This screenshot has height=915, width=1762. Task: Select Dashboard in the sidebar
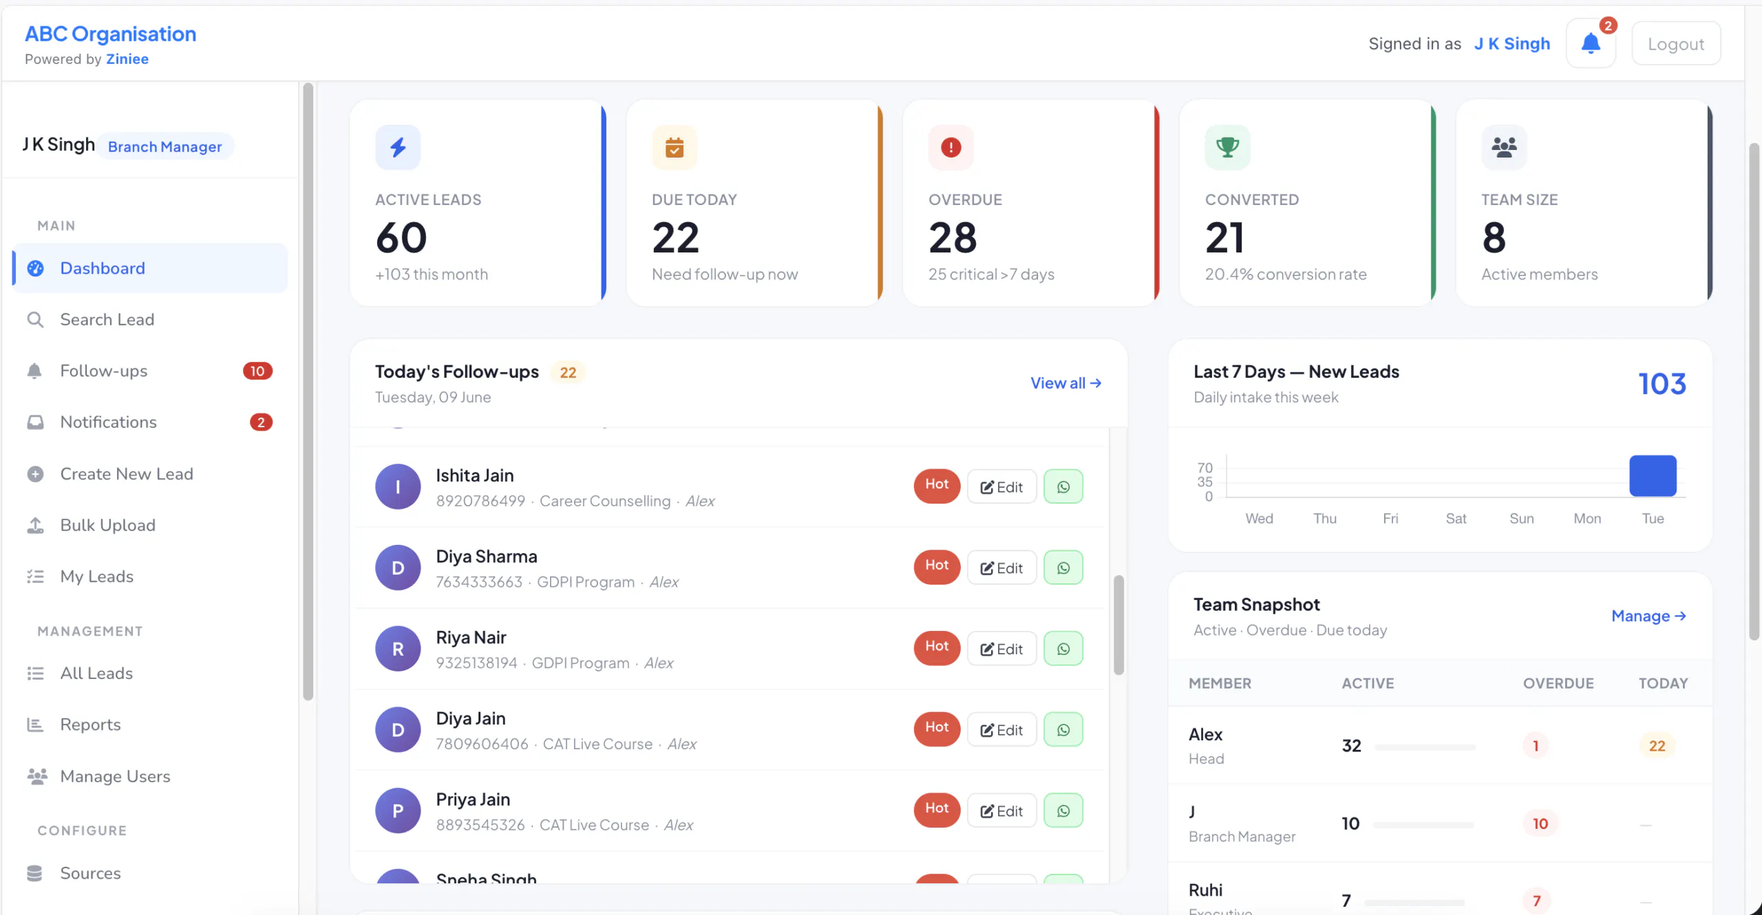(150, 268)
